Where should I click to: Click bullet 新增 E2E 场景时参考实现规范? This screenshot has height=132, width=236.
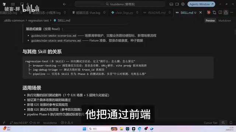click(x=48, y=105)
